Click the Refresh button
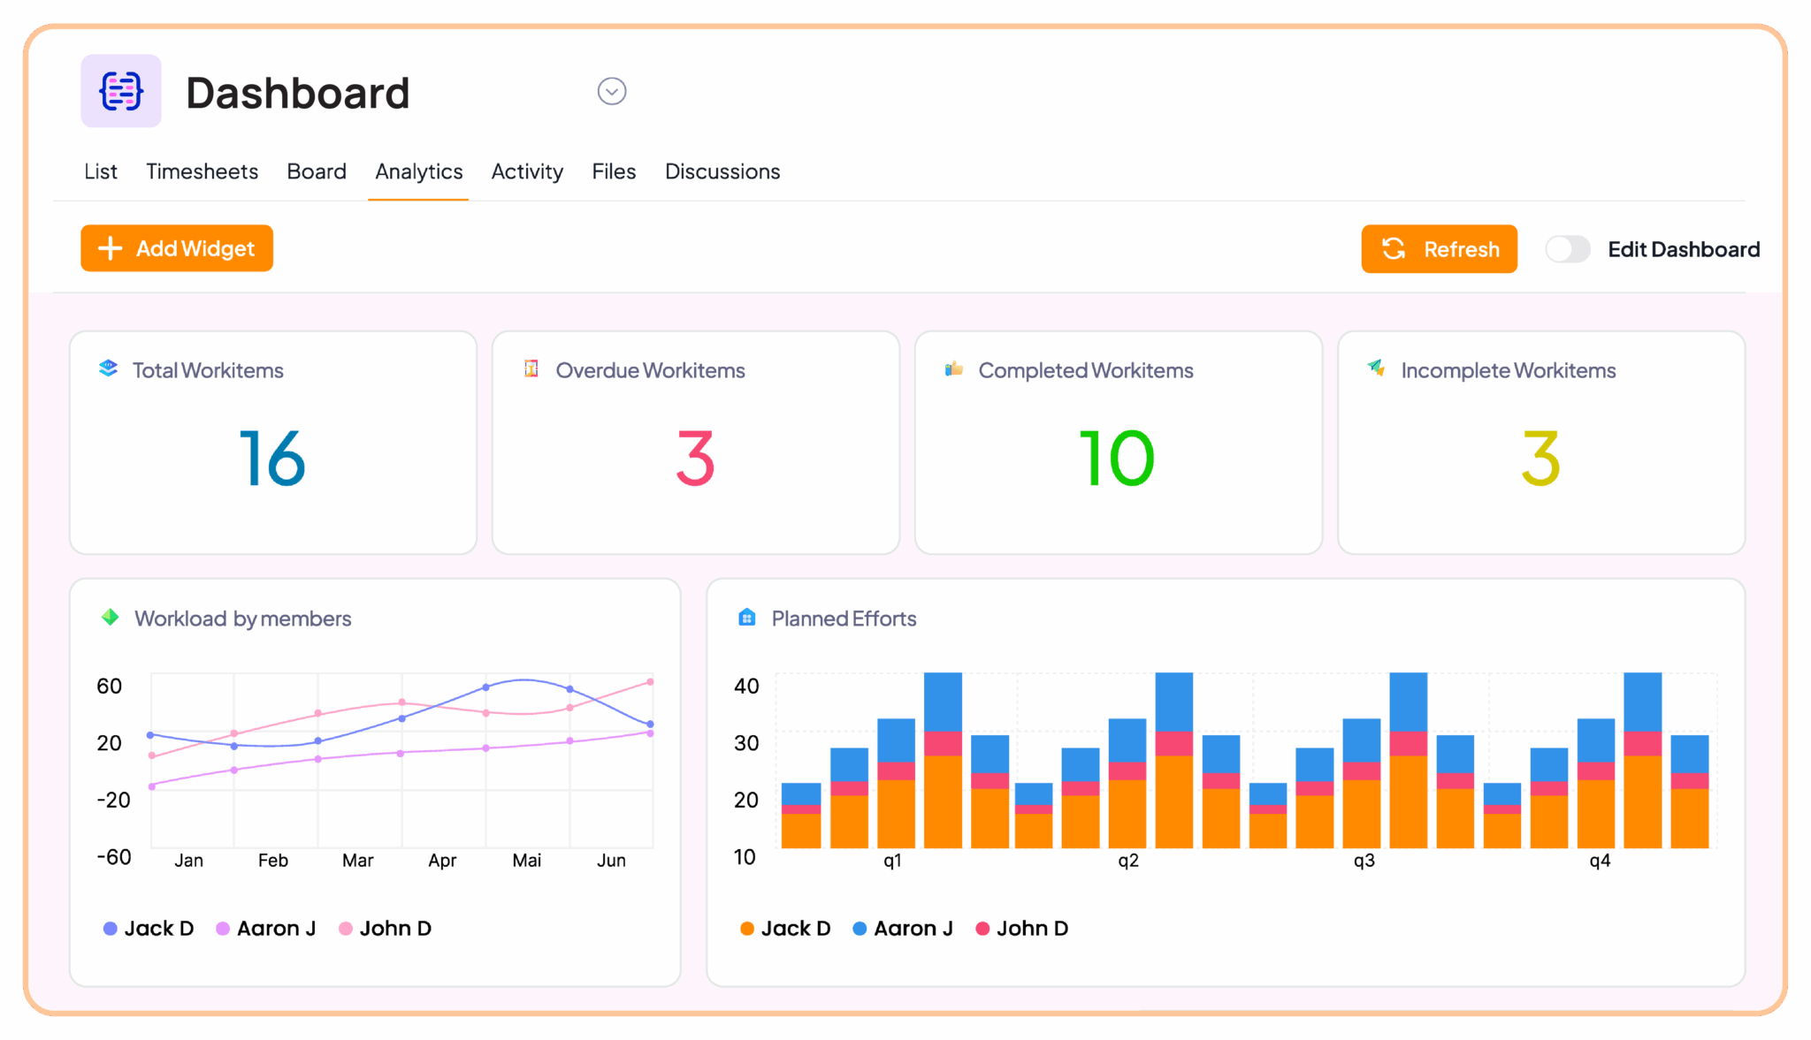The width and height of the screenshot is (1811, 1040). 1439,248
